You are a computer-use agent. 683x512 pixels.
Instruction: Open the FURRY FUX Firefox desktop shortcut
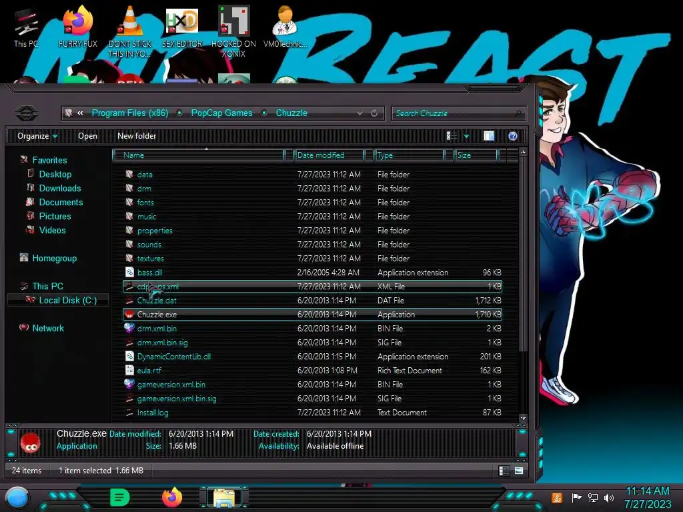[77, 28]
